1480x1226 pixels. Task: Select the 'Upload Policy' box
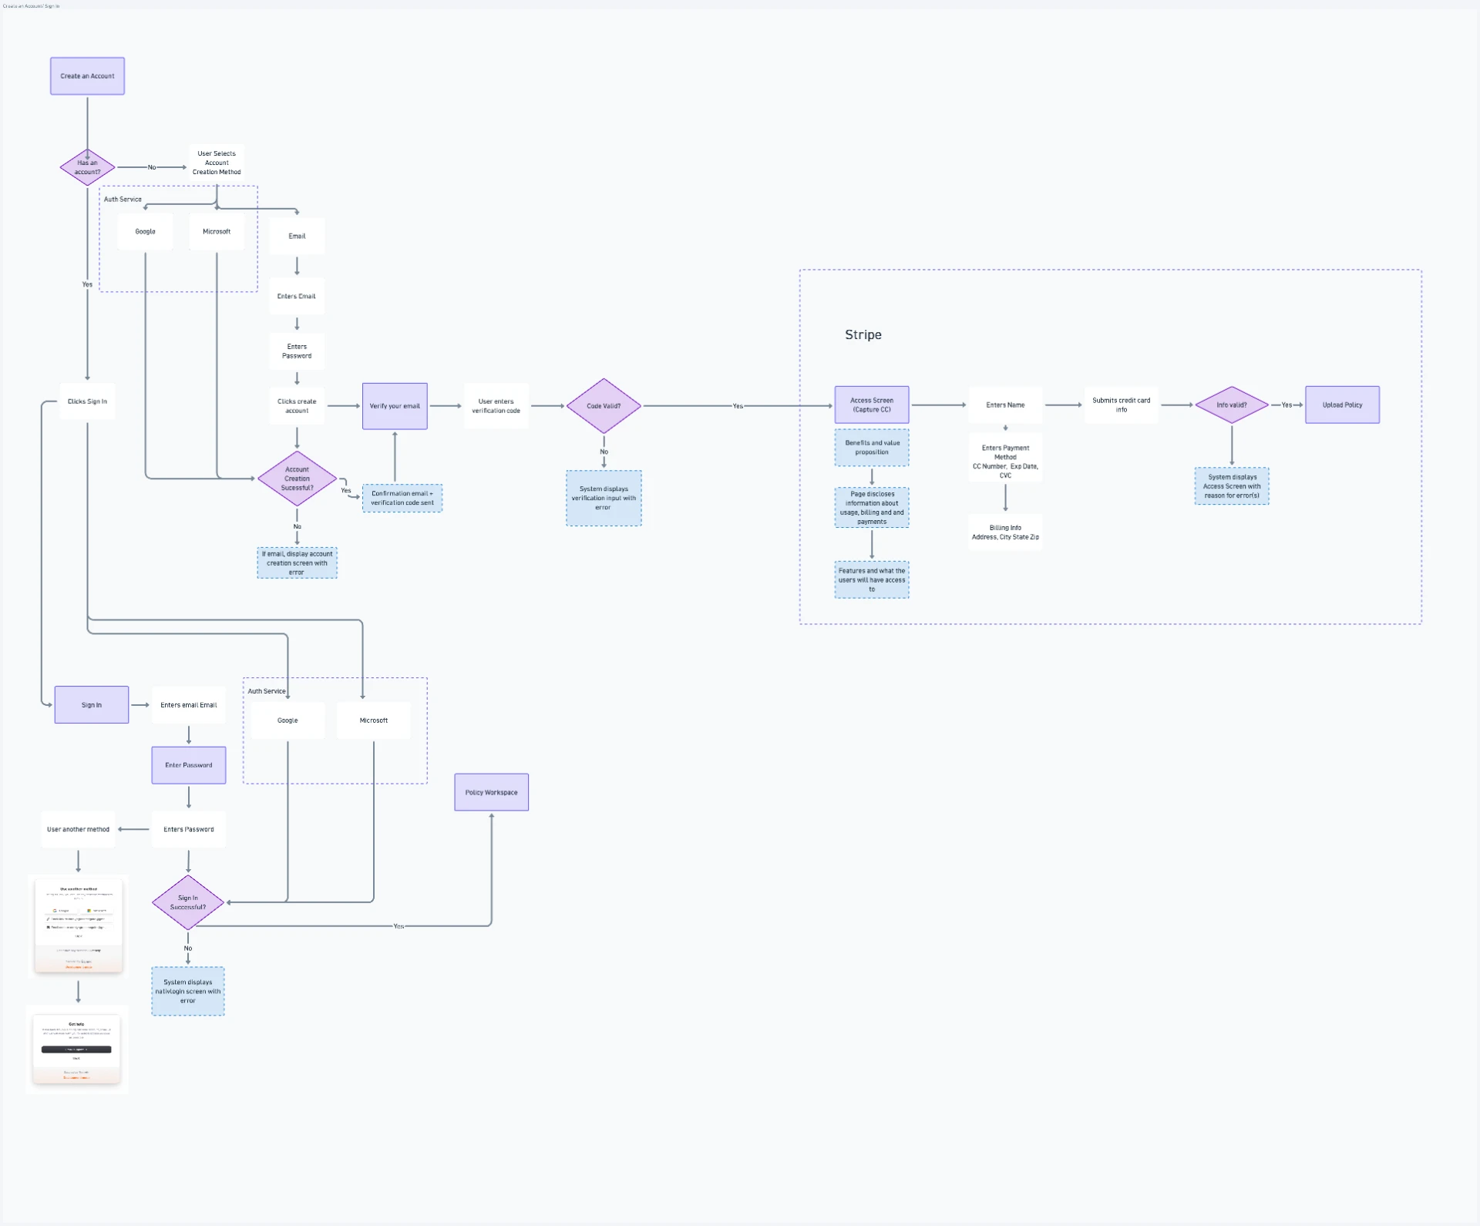tap(1343, 405)
